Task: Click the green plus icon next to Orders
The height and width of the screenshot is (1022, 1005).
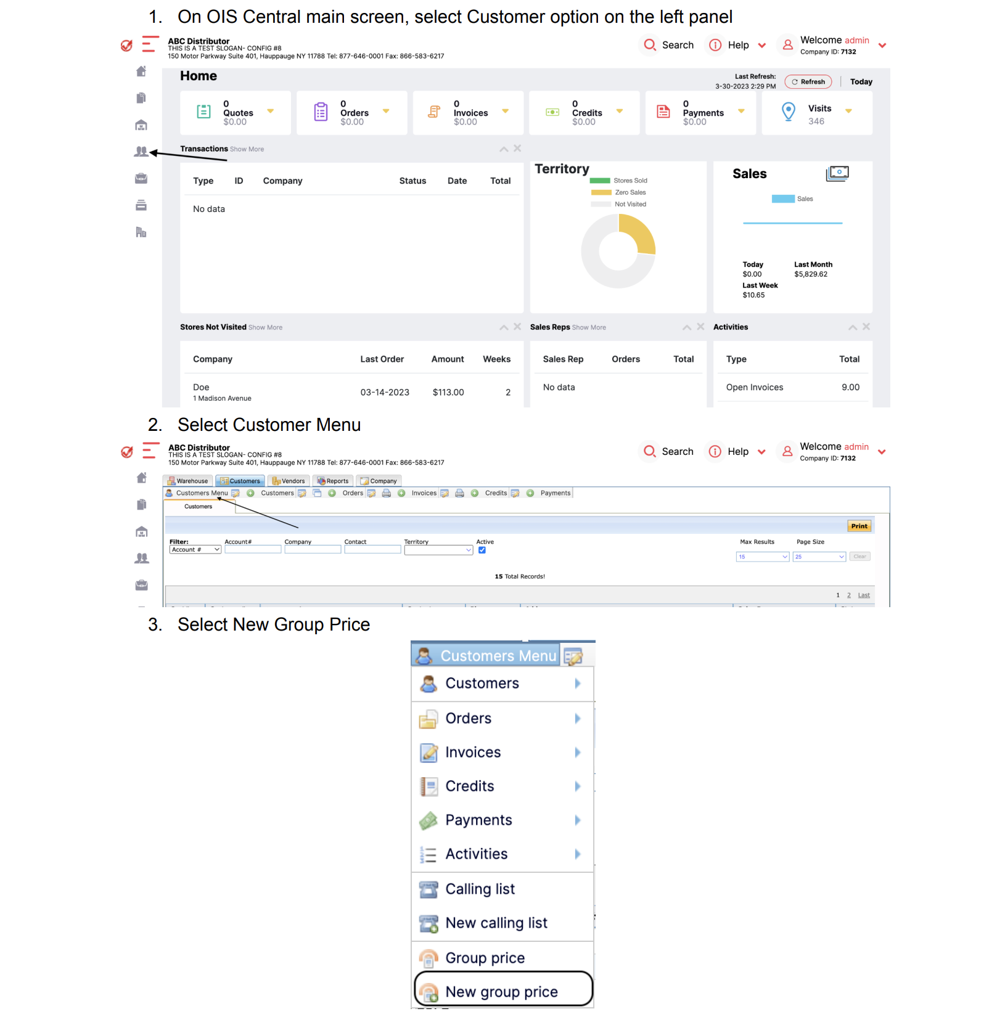Action: [333, 493]
